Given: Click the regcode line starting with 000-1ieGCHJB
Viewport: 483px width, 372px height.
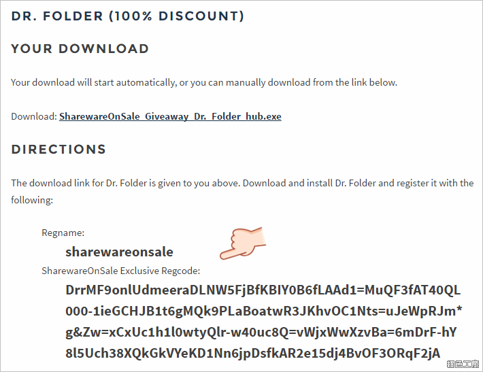Looking at the screenshot, I should (x=264, y=311).
